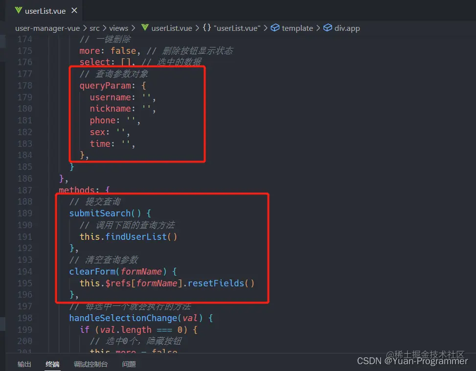Viewport: 476px width, 371px height.
Task: Click time property on line 183
Action: tap(100, 143)
